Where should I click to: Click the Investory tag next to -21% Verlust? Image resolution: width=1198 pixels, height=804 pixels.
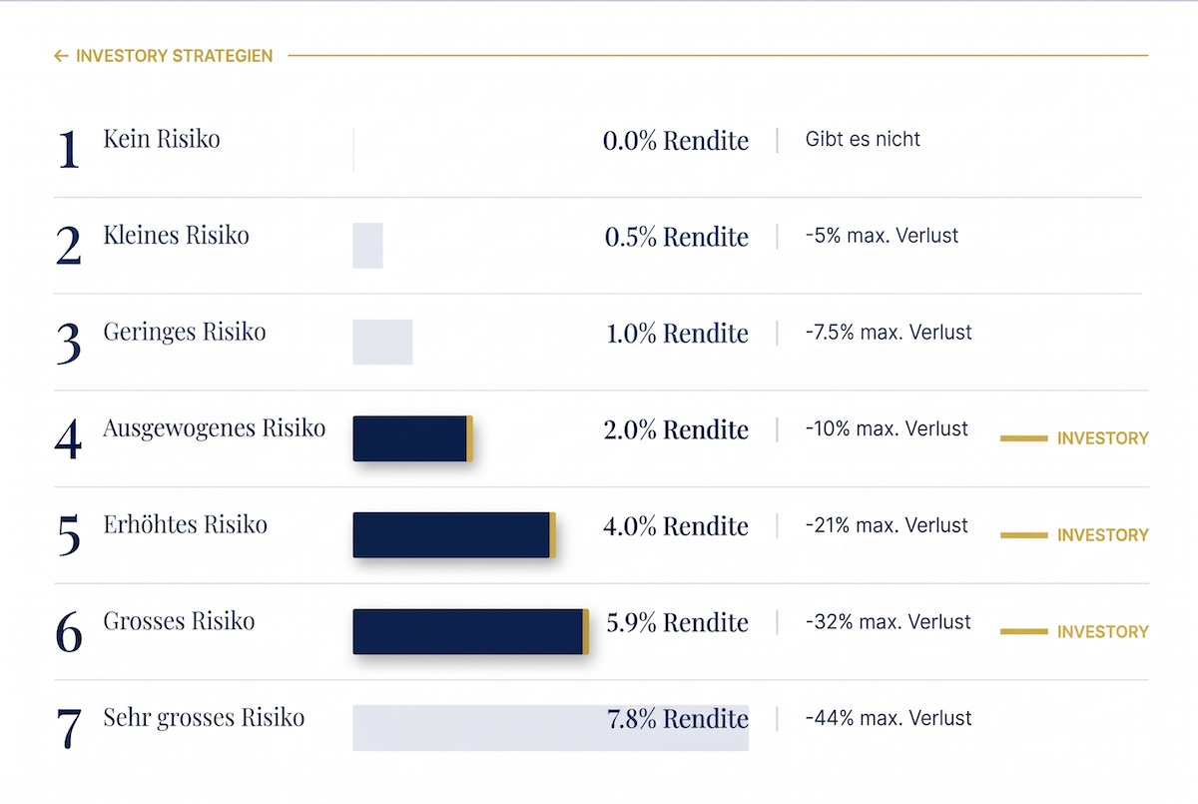coord(1074,535)
